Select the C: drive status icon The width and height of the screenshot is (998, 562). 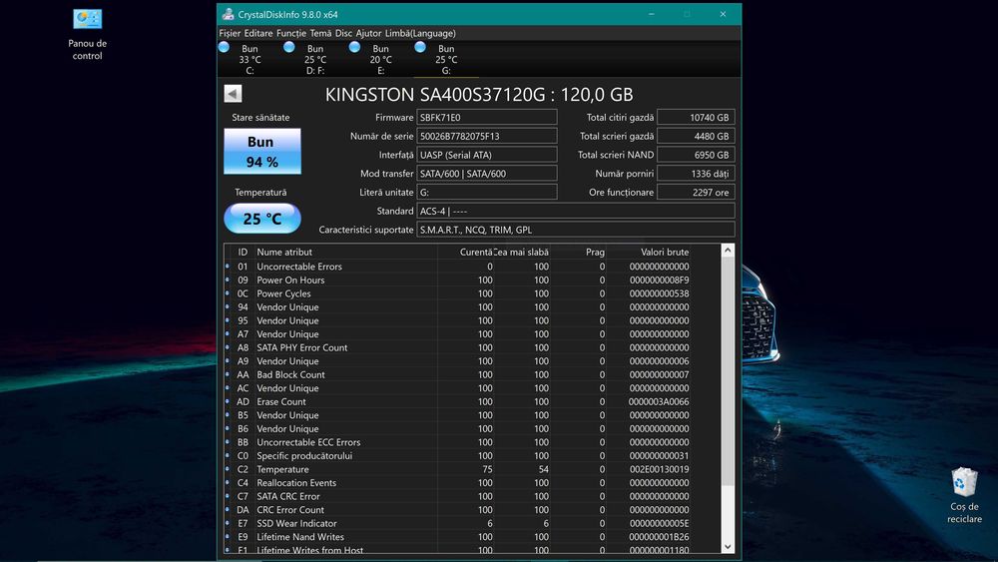click(x=224, y=47)
